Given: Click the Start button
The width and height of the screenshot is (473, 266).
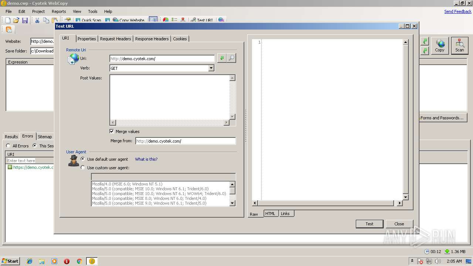Looking at the screenshot, I should point(10,261).
